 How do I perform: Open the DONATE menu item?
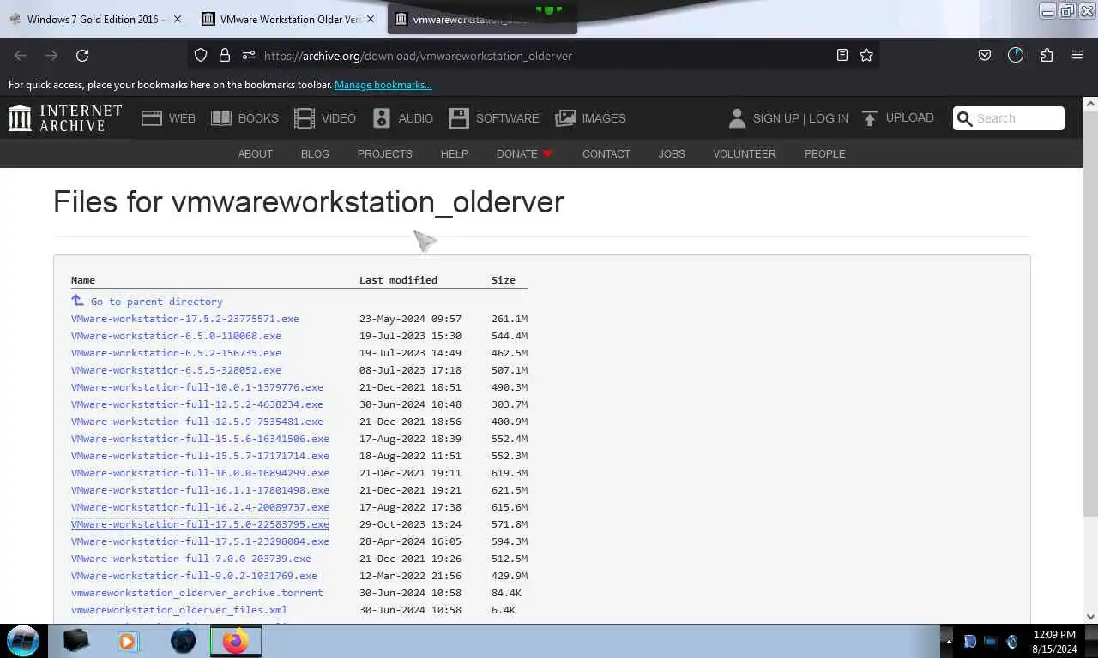[524, 154]
